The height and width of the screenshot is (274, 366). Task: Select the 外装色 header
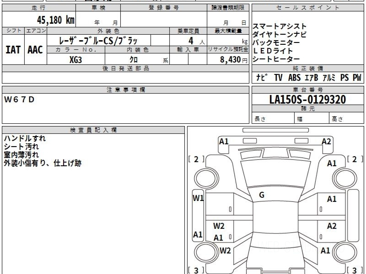point(108,31)
